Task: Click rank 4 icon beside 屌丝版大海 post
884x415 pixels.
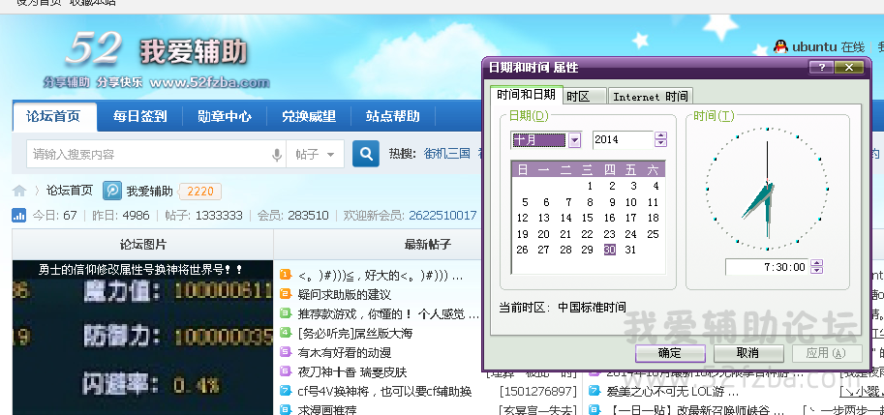Action: click(286, 333)
